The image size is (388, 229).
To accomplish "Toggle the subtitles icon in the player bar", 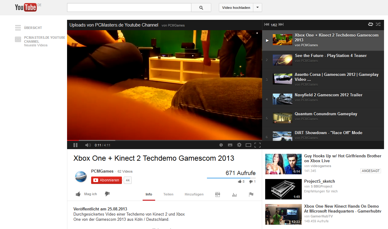I will [230, 145].
